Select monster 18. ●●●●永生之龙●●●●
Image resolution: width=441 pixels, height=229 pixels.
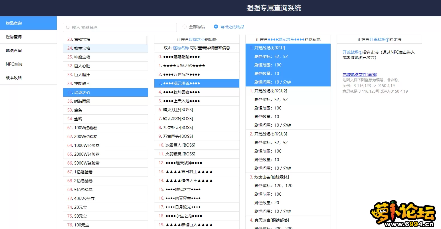point(197,216)
